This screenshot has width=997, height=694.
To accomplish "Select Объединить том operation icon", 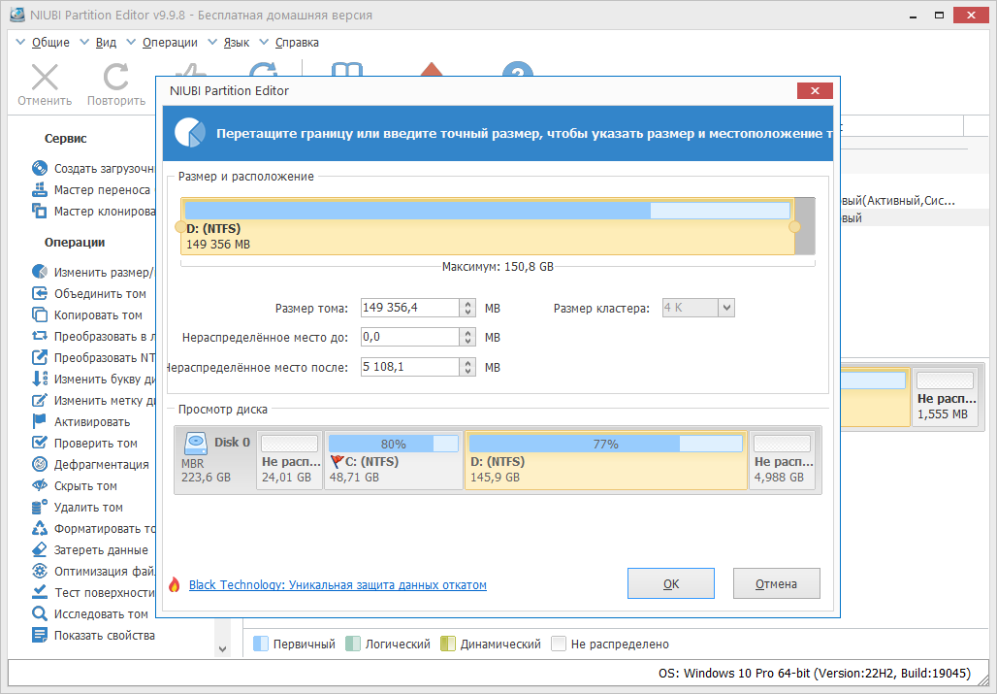I will [40, 293].
